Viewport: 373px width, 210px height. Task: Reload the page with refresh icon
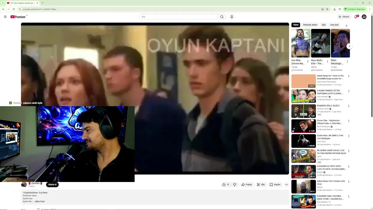[x=13, y=9]
